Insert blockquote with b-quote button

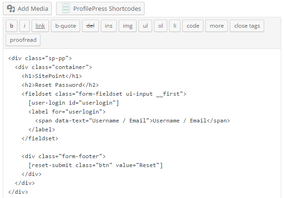[x=65, y=26]
